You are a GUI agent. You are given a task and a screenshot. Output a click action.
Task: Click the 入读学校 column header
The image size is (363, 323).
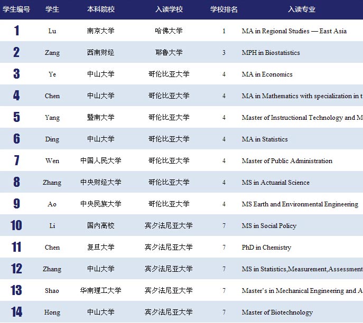(169, 9)
